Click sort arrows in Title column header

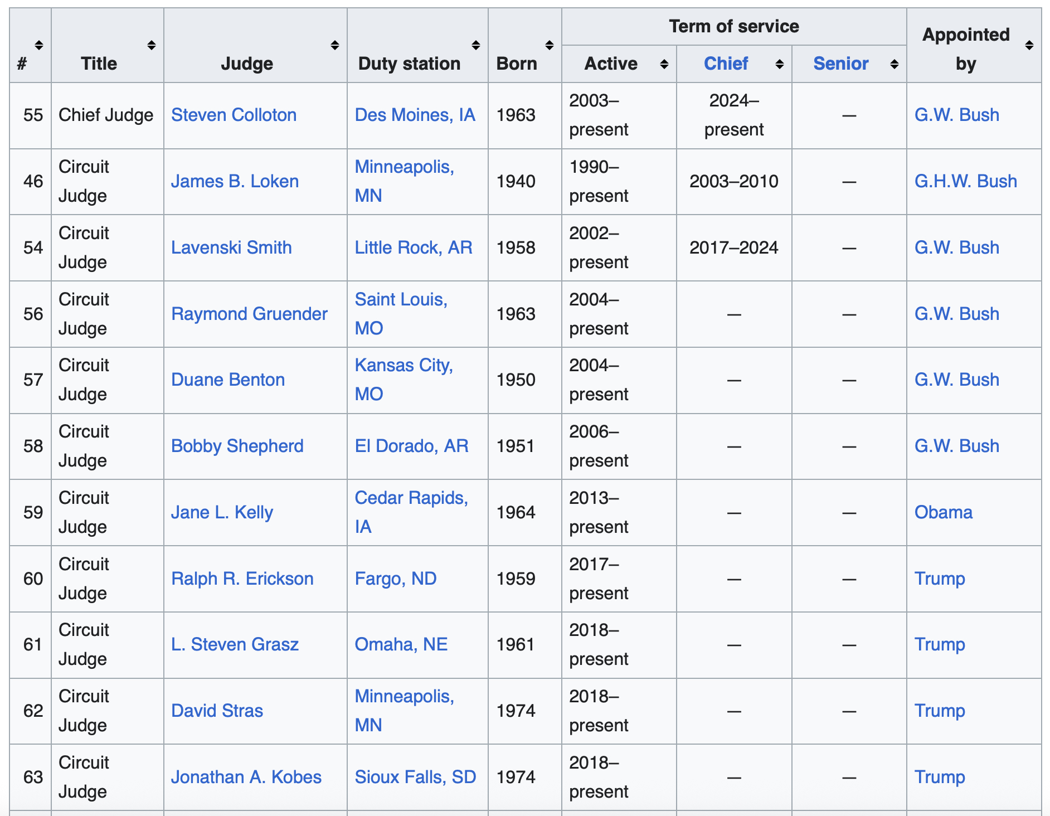click(x=151, y=45)
